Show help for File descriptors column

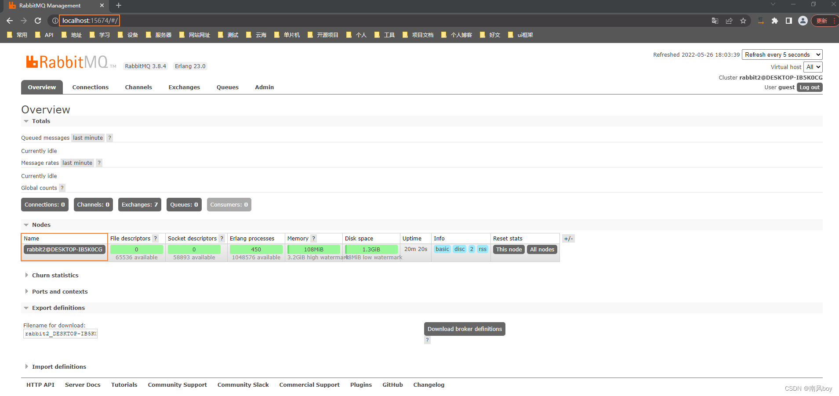(155, 238)
